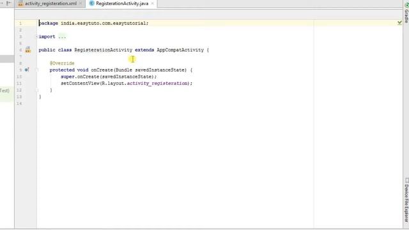Collapse the onCreate method fold marker

pyautogui.click(x=37, y=70)
